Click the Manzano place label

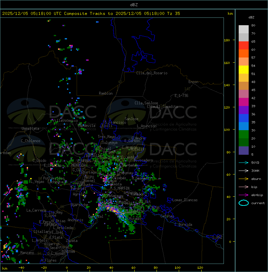click(27, 253)
